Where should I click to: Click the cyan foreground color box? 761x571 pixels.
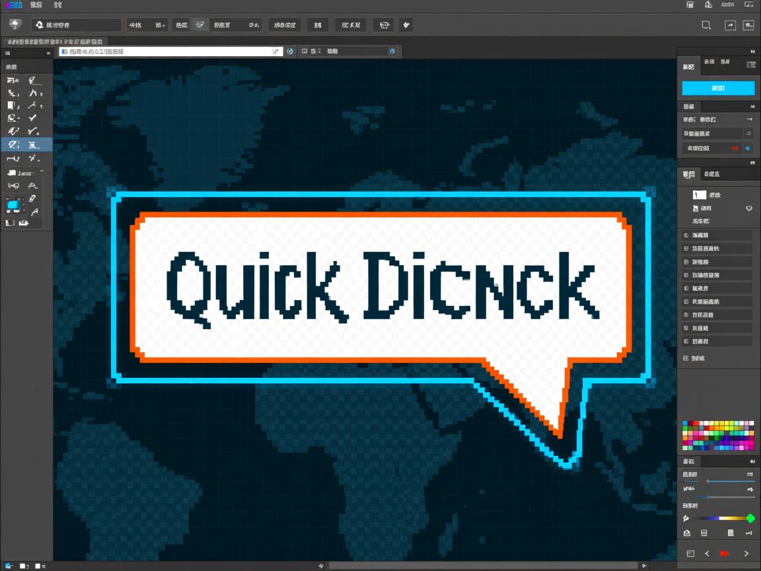(13, 205)
